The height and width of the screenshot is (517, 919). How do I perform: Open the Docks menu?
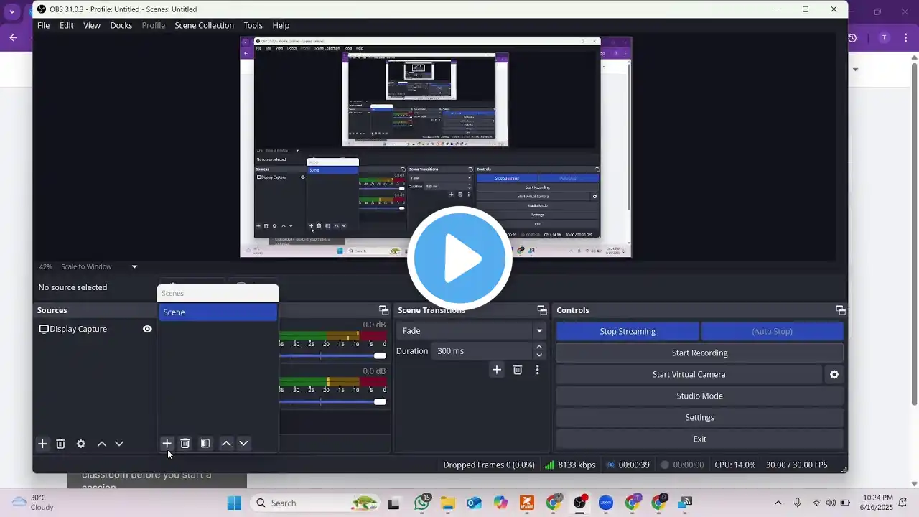pos(121,25)
